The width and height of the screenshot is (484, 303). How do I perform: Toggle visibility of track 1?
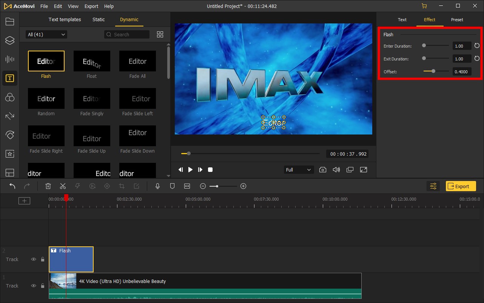coord(34,286)
